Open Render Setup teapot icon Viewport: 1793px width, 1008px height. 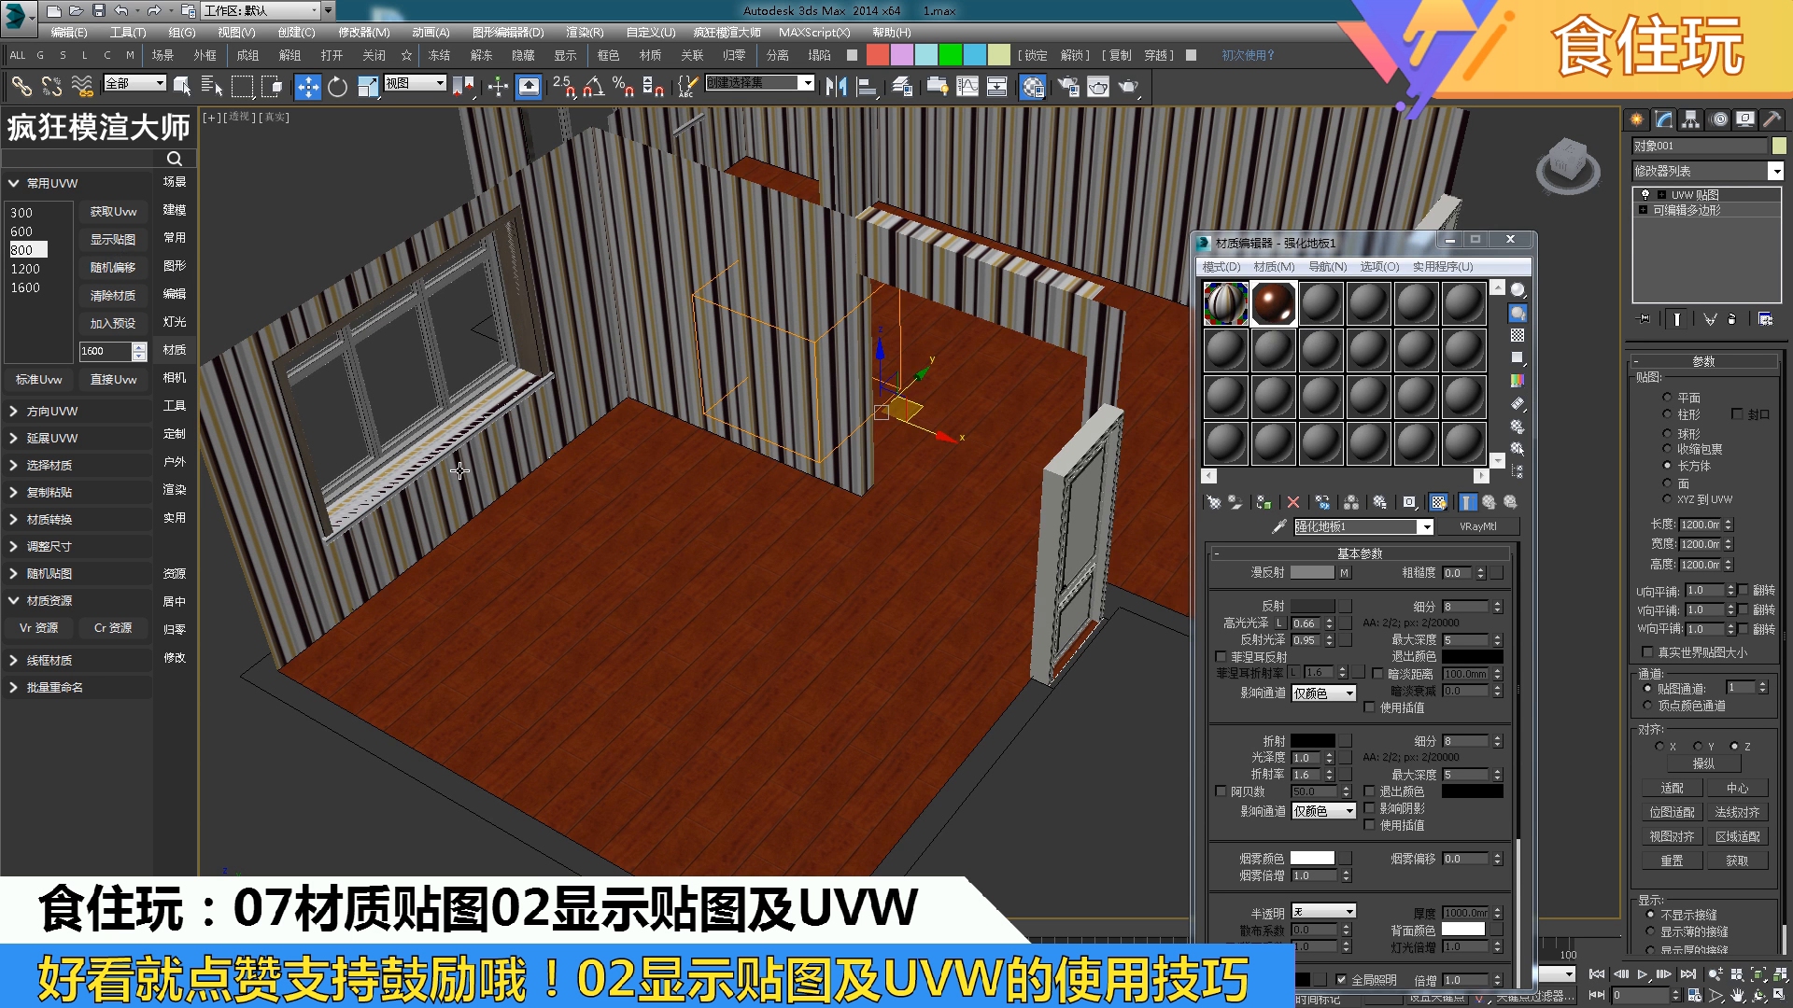click(x=1068, y=87)
